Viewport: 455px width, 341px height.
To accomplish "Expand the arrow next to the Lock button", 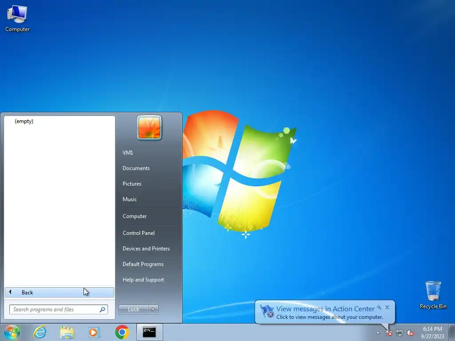I will tap(153, 309).
